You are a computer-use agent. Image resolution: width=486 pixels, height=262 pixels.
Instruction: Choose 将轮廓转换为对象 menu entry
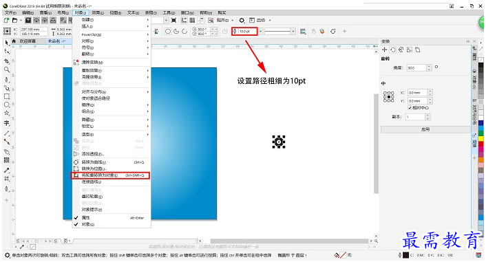110,175
